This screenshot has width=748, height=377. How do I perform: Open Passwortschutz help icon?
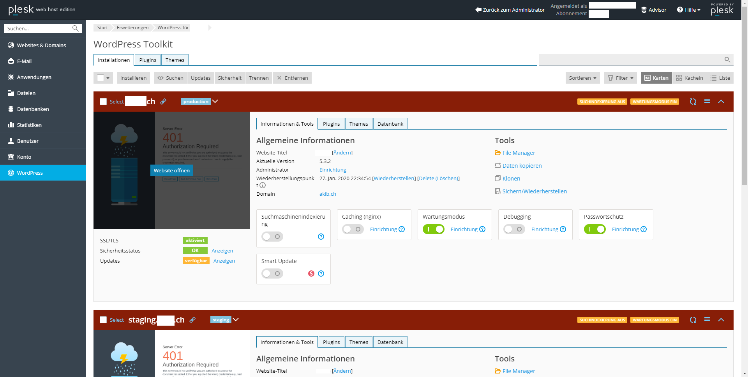click(x=644, y=229)
